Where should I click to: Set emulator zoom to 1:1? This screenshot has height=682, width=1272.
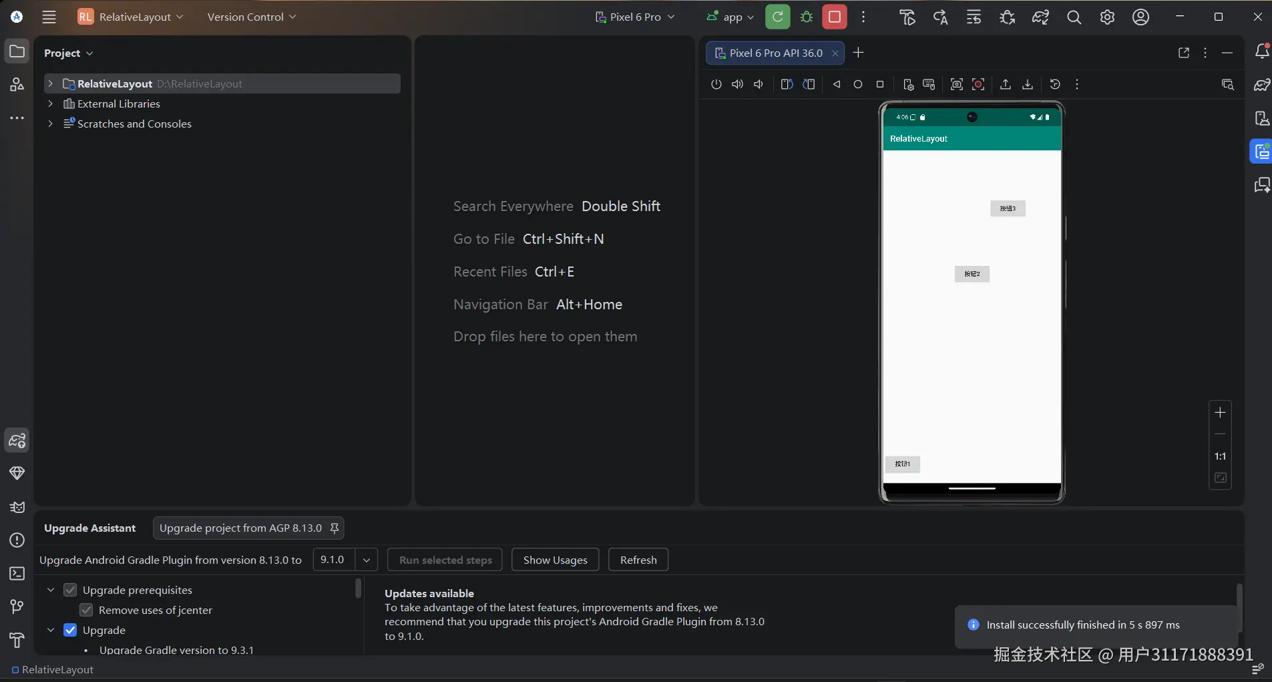[1220, 456]
